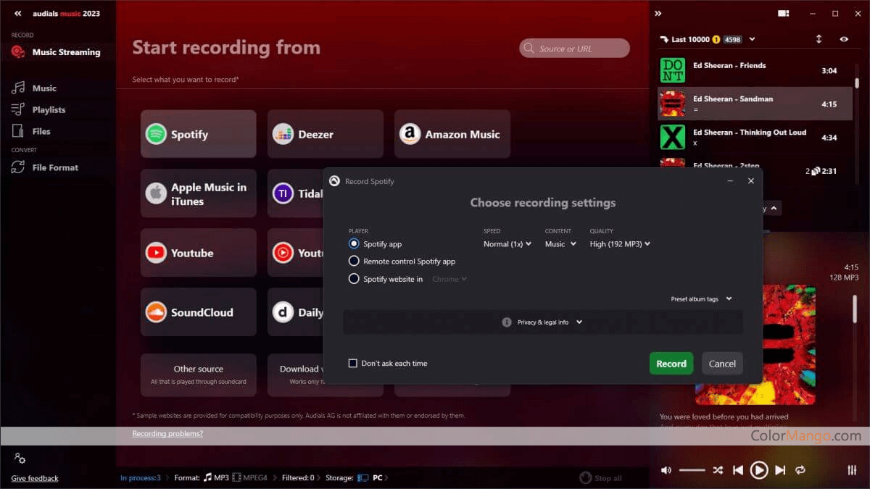Click the Storage PC status item
870x489 pixels.
click(x=370, y=478)
